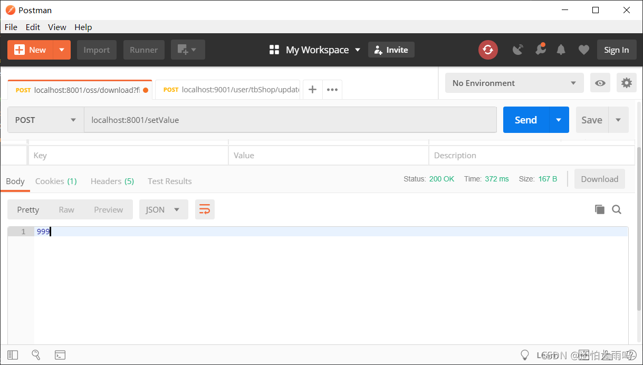643x365 pixels.
Task: Switch to the localhost:8001/oss/download tab
Action: tap(80, 90)
